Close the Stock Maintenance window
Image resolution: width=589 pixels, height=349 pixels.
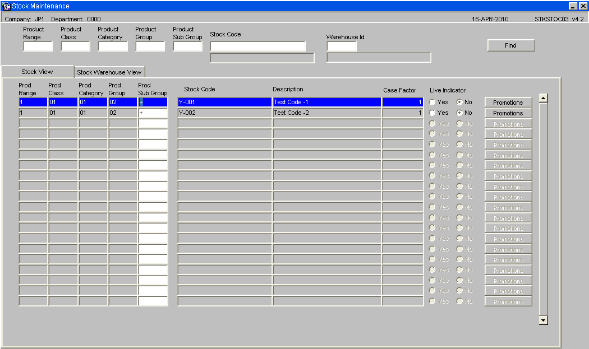pos(583,6)
